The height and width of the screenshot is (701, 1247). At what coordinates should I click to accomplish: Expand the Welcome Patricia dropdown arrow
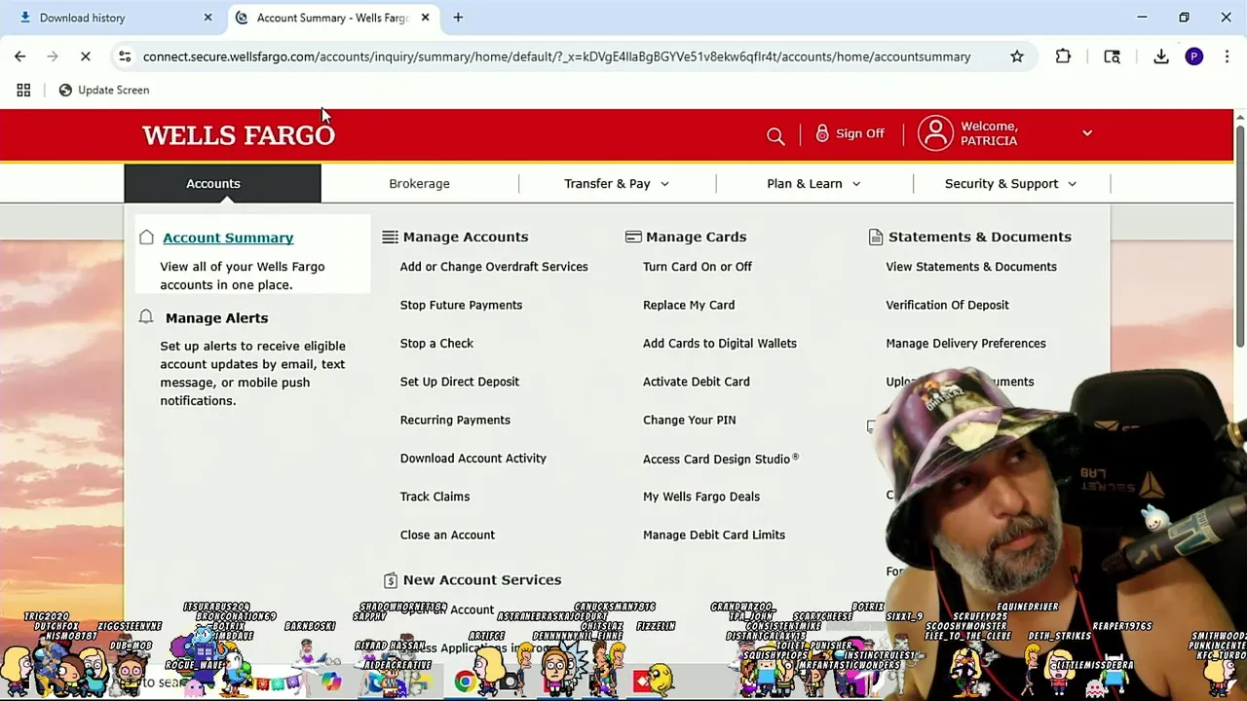point(1087,133)
